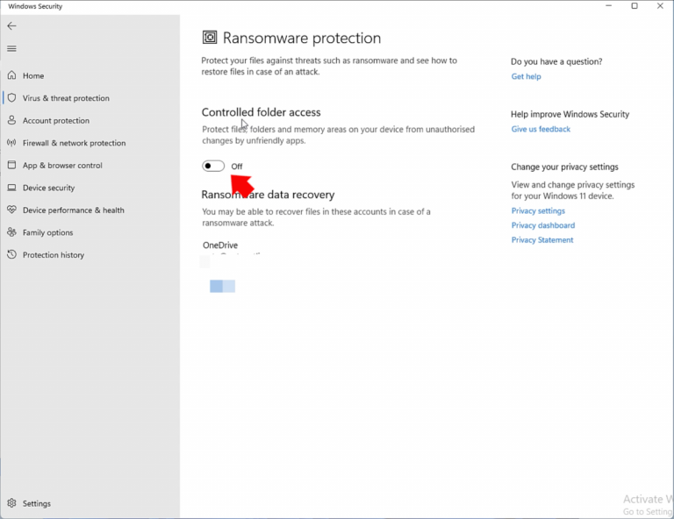674x519 pixels.
Task: Close the Windows Security window
Action: pyautogui.click(x=660, y=6)
